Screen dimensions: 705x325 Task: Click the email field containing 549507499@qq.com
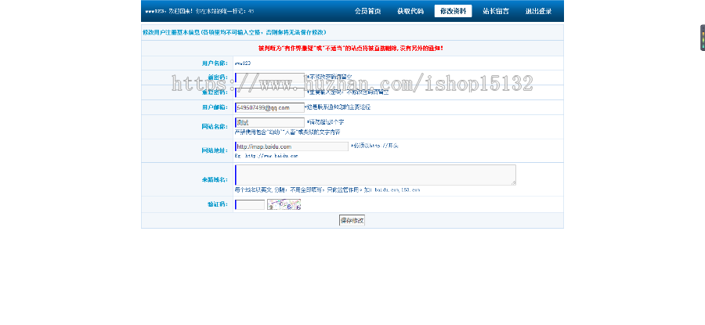(x=269, y=107)
